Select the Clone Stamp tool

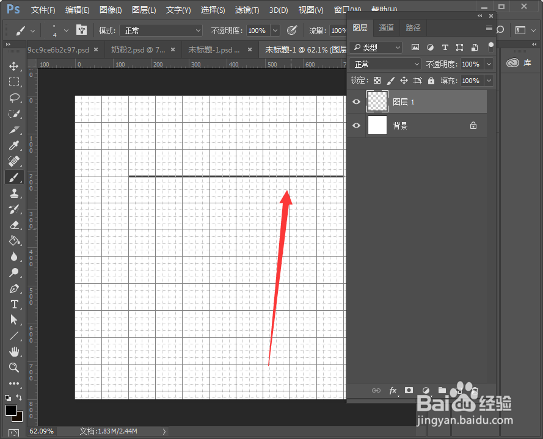click(14, 193)
